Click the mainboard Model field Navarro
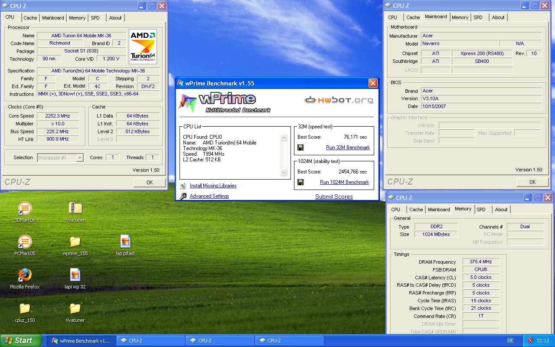This screenshot has width=555, height=347. click(459, 43)
